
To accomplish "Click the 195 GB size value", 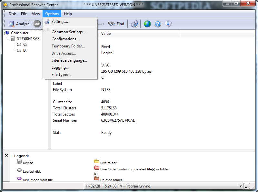I will 127,71.
